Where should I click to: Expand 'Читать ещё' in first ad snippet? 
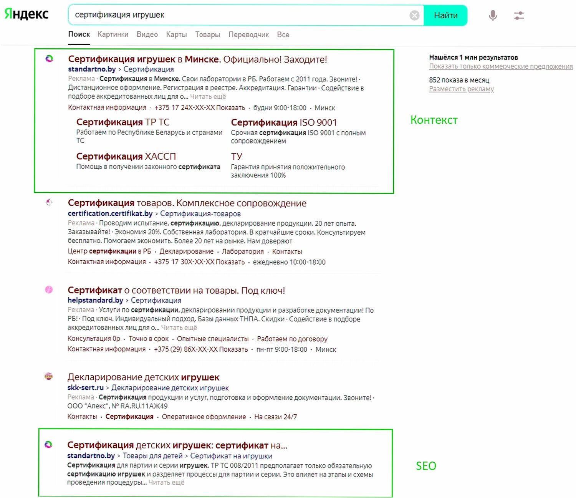point(208,97)
